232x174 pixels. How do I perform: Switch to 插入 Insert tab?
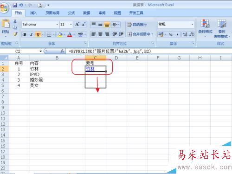33,13
